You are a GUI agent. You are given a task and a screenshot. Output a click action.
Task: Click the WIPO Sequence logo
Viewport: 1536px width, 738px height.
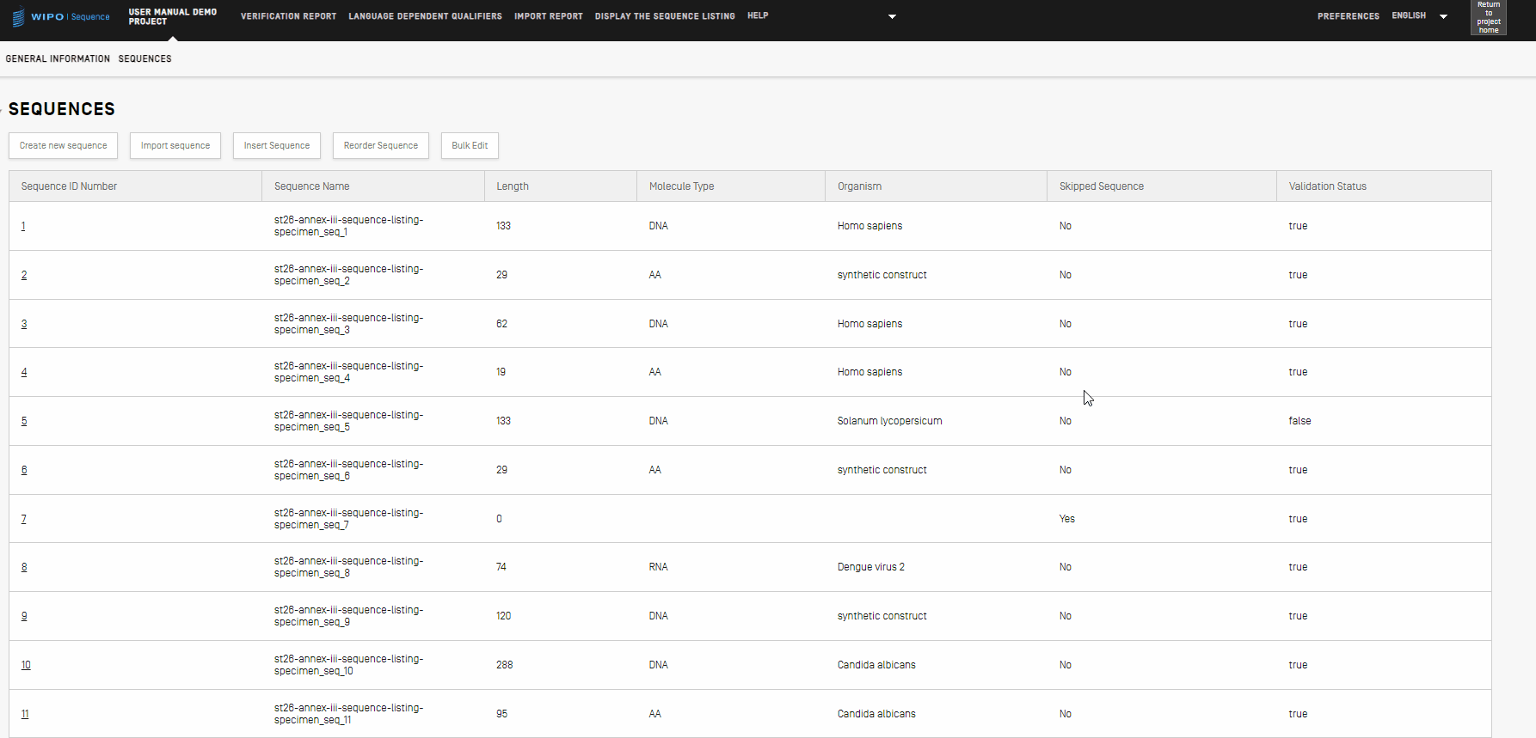pos(61,17)
